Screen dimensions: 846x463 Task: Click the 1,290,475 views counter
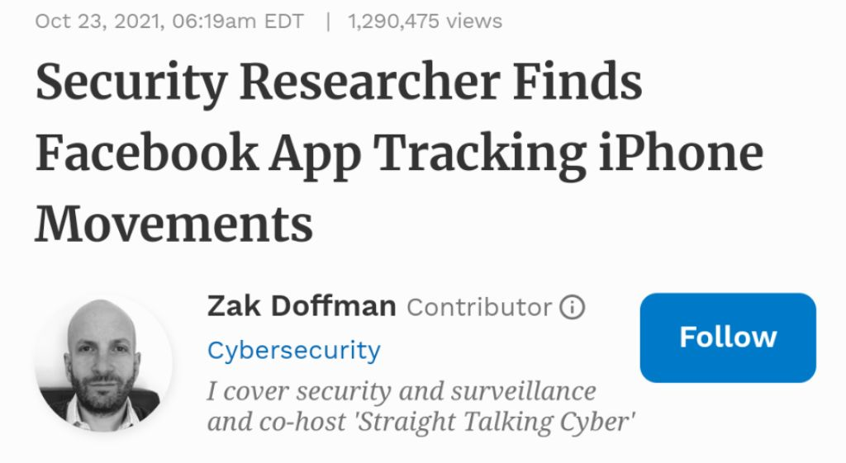click(425, 21)
